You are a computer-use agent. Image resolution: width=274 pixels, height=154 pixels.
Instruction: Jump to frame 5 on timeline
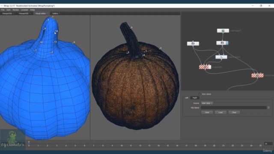[75, 145]
